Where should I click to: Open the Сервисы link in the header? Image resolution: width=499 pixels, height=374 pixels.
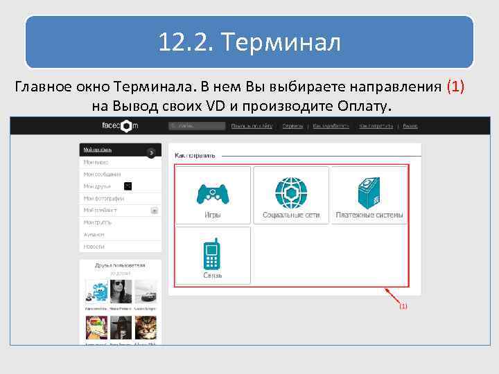[292, 126]
